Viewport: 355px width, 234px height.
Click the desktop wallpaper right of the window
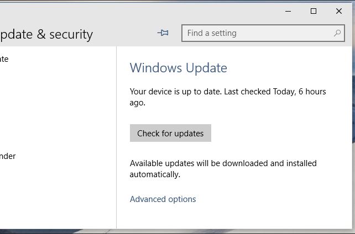(354, 113)
